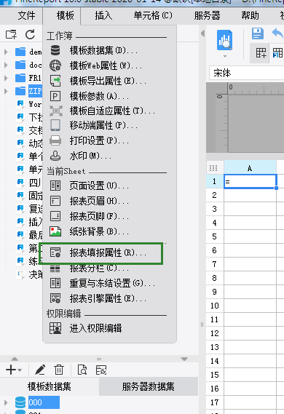Open the 服务器 menu
284x414 pixels.
tap(207, 15)
